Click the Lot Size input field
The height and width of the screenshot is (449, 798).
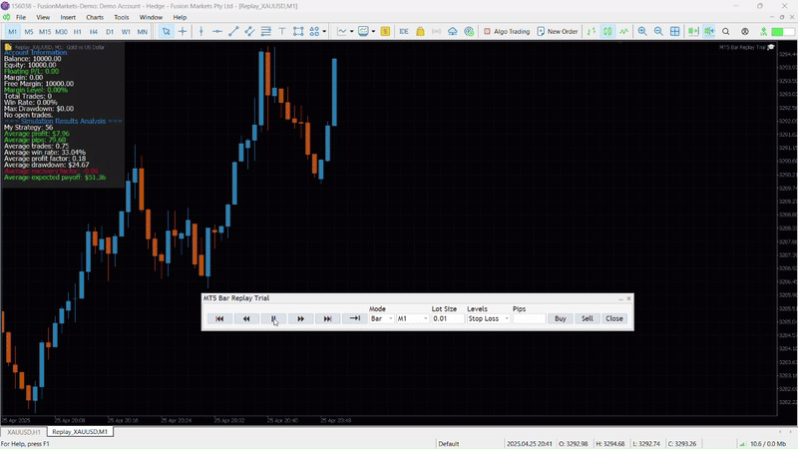tap(448, 318)
